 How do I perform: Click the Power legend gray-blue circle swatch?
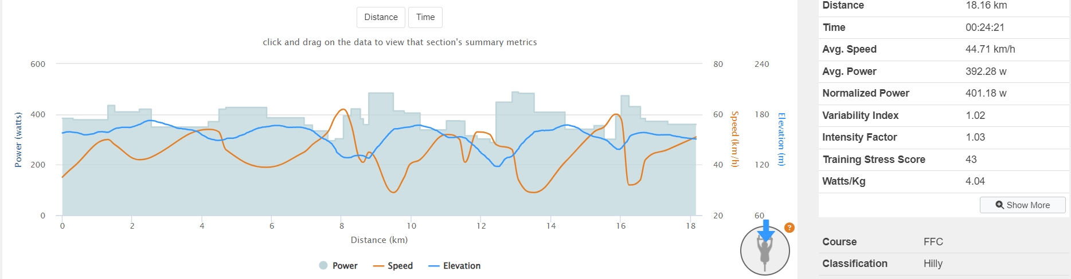click(x=323, y=265)
